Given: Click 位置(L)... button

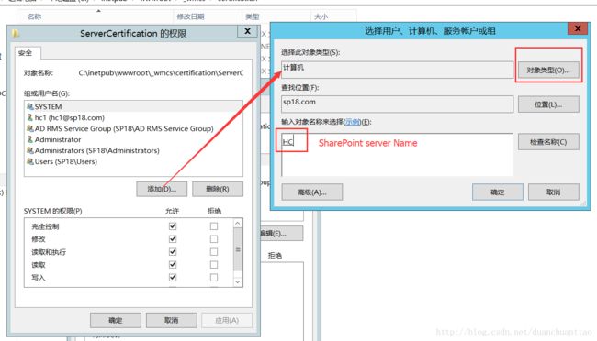Looking at the screenshot, I should [548, 104].
